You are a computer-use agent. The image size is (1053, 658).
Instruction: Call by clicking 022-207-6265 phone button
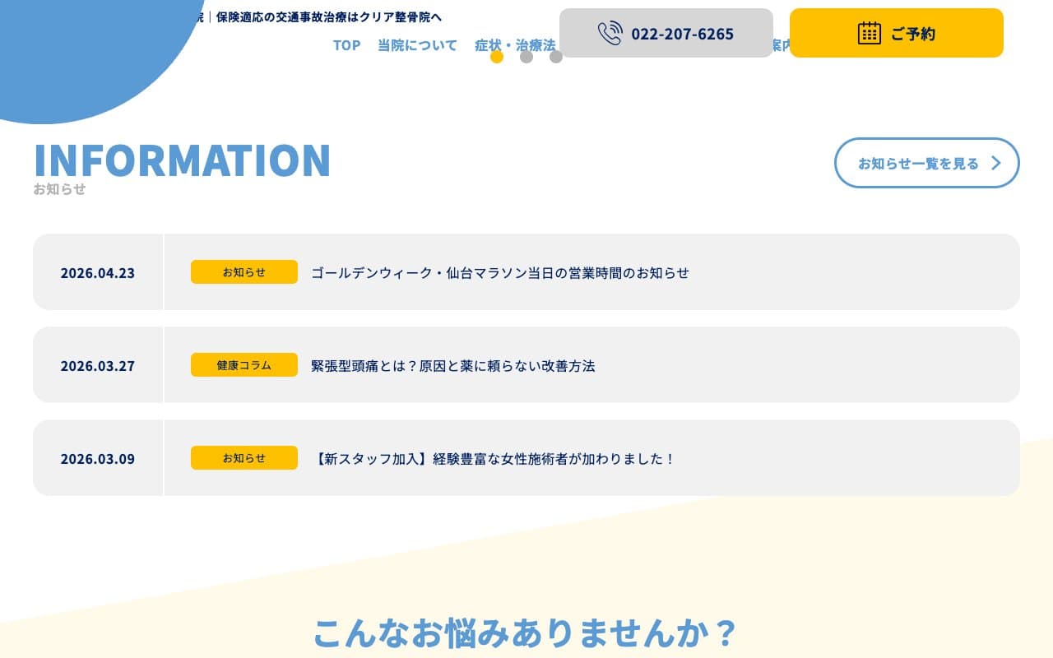(682, 34)
